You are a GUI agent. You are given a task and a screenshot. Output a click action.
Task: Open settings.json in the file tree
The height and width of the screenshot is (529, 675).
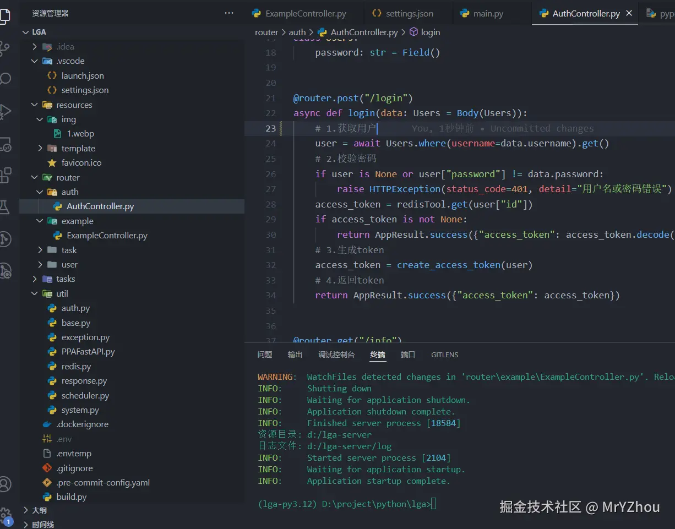click(85, 90)
